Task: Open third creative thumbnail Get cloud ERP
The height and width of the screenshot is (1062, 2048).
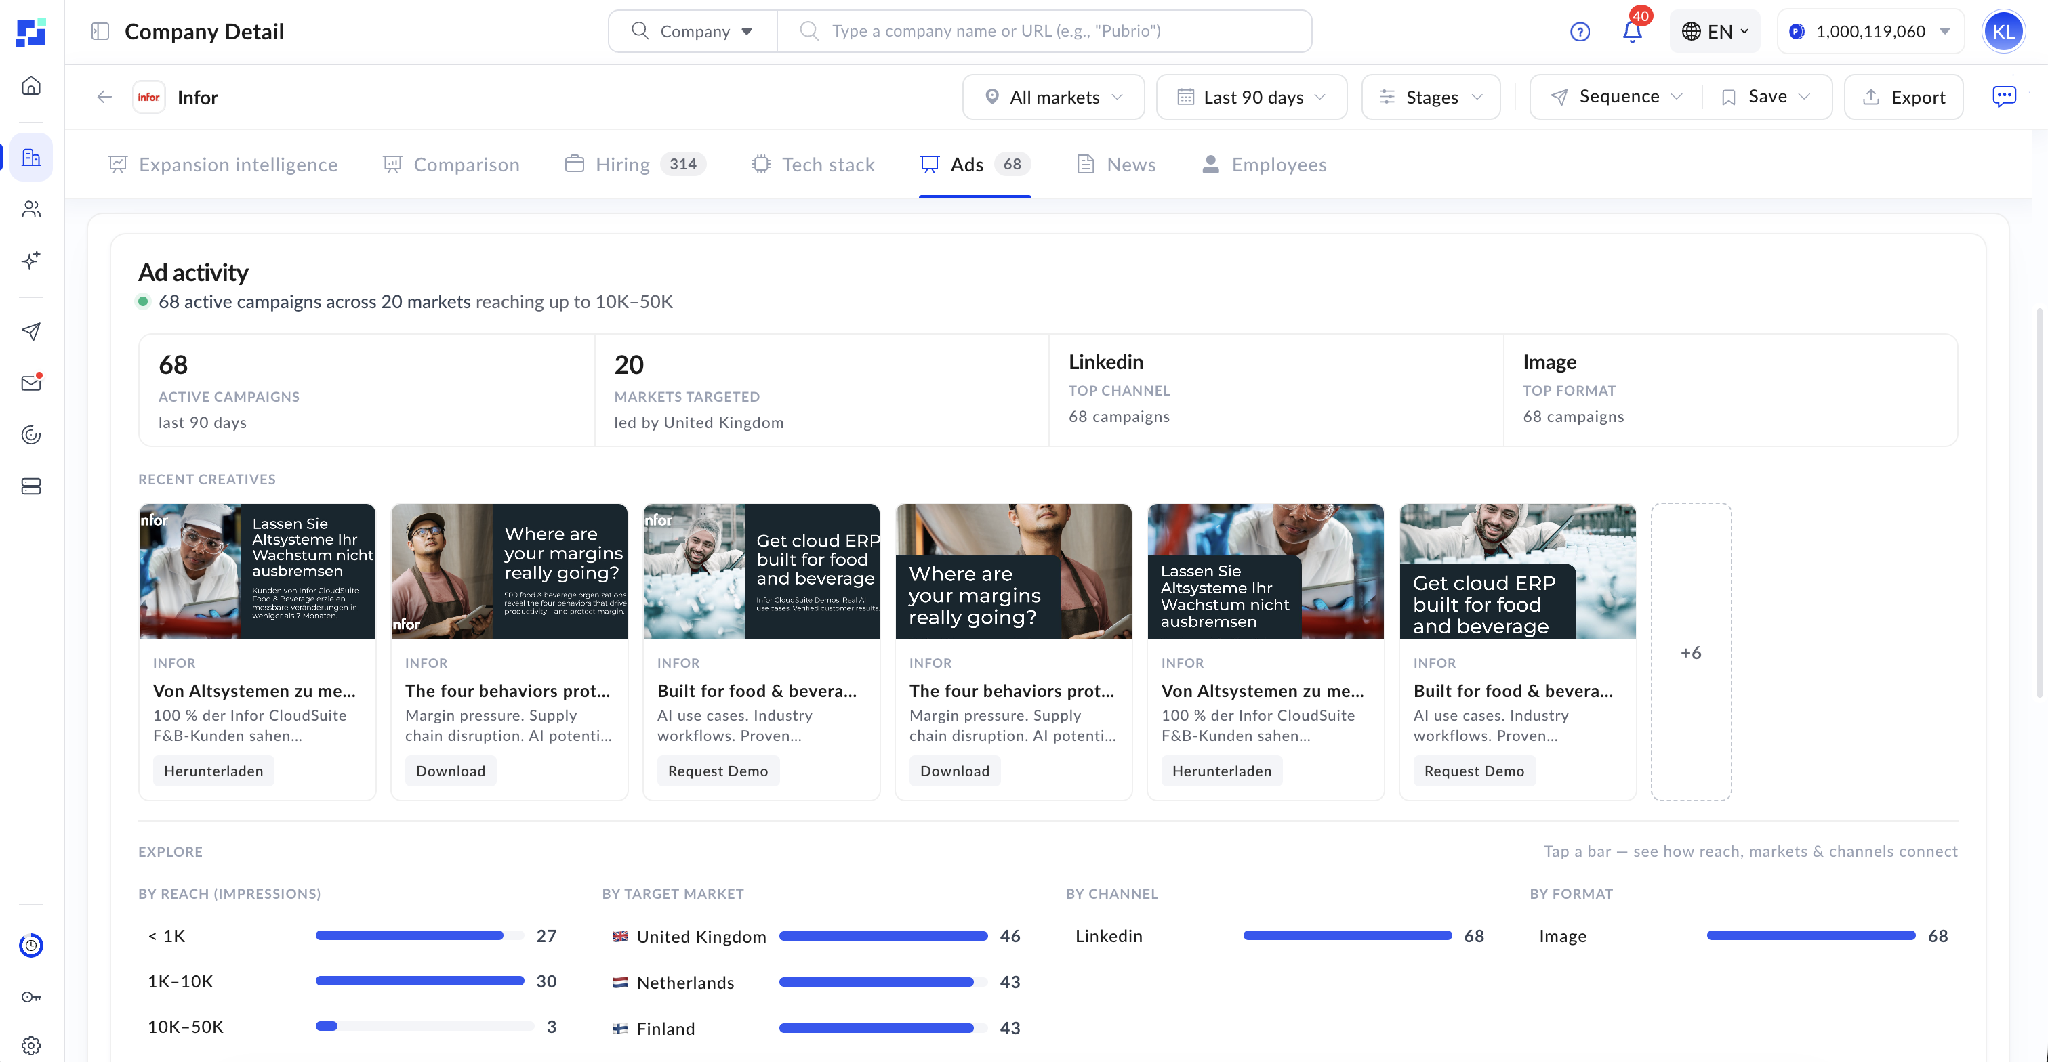Action: point(761,571)
